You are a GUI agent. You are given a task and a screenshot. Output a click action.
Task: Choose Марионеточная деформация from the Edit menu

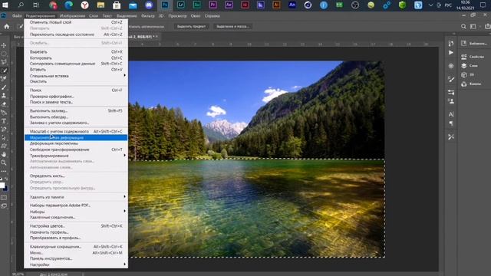76,138
